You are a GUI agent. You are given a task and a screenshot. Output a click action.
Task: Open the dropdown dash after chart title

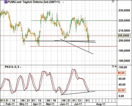click(63, 2)
